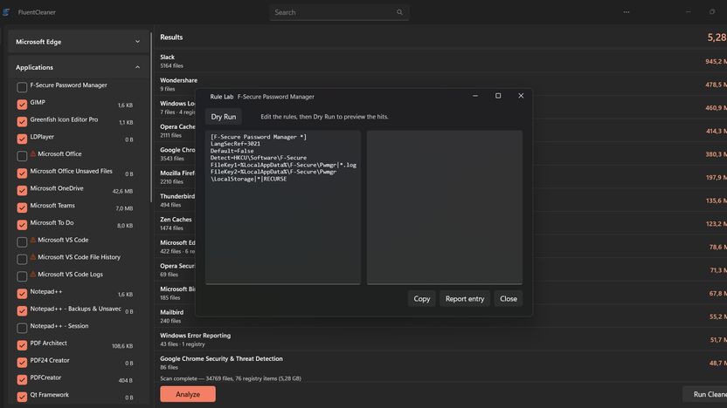
Task: Click warning icon beside Microsoft VS Code Logs
Action: (x=33, y=274)
